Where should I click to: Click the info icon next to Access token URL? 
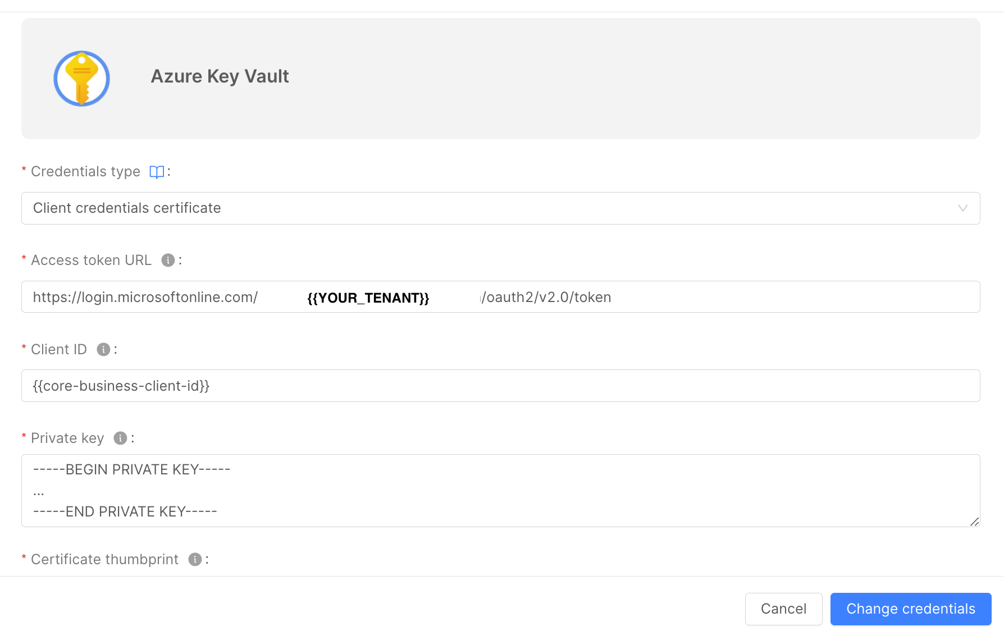point(167,260)
